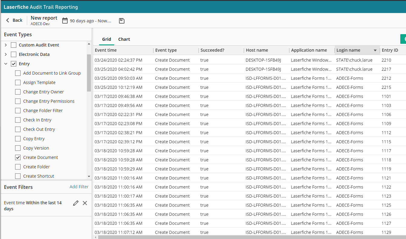Click the Add Filter link
406x239 pixels.
79,187
